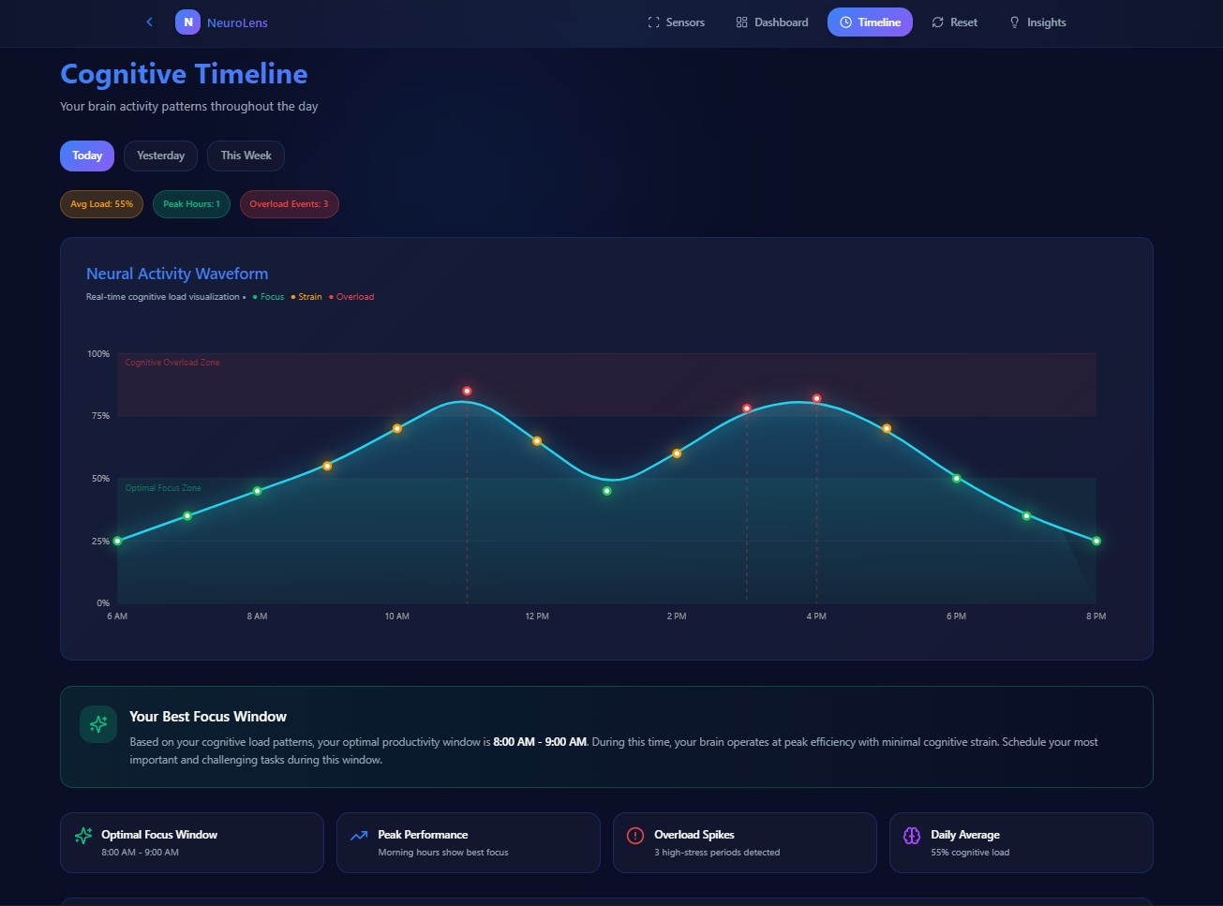Click the Overload Events: 3 badge
The height and width of the screenshot is (906, 1223).
pyautogui.click(x=289, y=204)
